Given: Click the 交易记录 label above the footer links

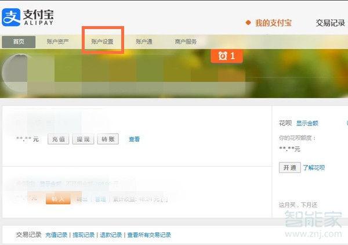Looking at the screenshot, I should [29, 235].
